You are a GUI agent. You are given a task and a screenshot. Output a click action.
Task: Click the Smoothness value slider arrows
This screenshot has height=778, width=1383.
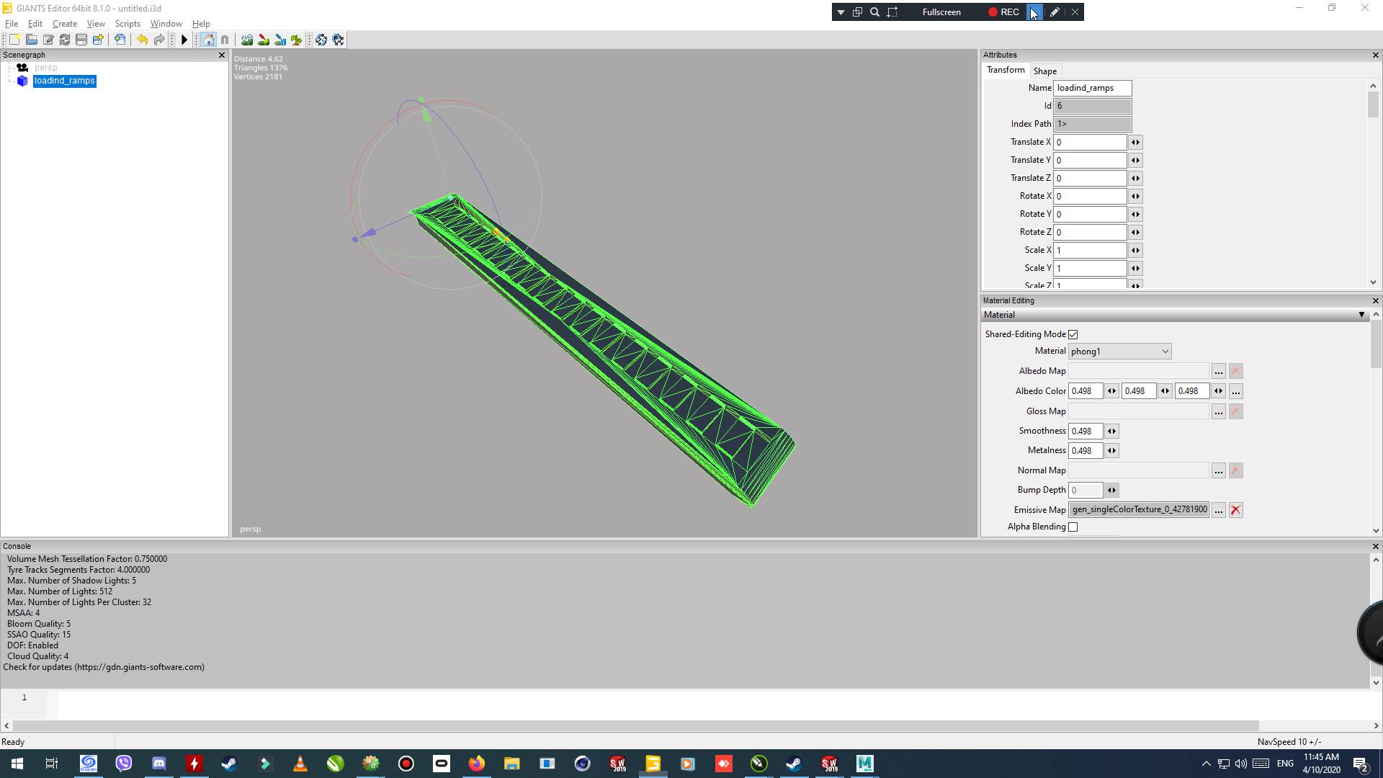[1111, 432]
